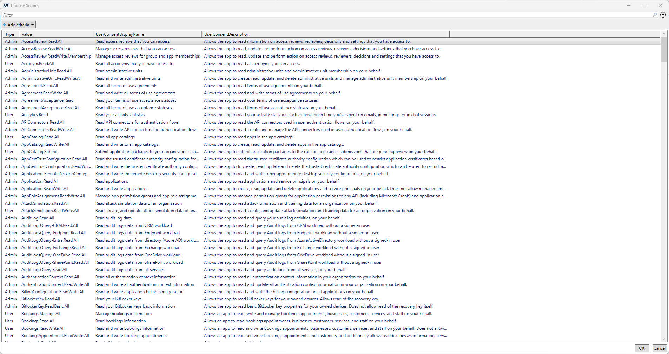This screenshot has width=669, height=354.
Task: Click the scroll-down arrow of the list
Action: pyautogui.click(x=663, y=339)
